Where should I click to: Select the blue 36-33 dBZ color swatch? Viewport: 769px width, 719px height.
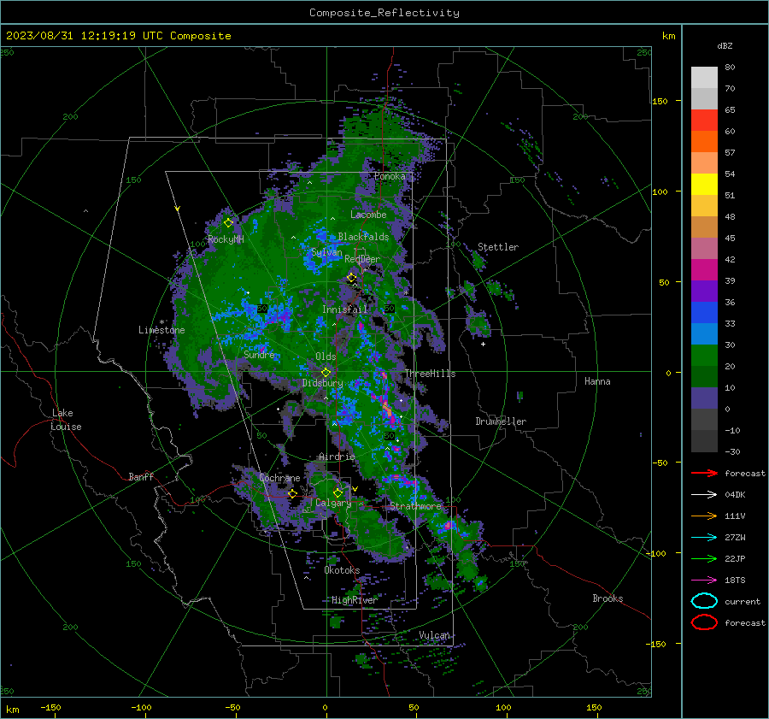pos(704,313)
